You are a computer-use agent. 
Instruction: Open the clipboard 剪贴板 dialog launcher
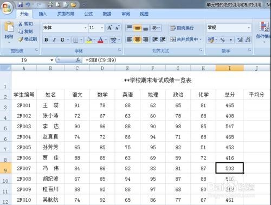37,50
